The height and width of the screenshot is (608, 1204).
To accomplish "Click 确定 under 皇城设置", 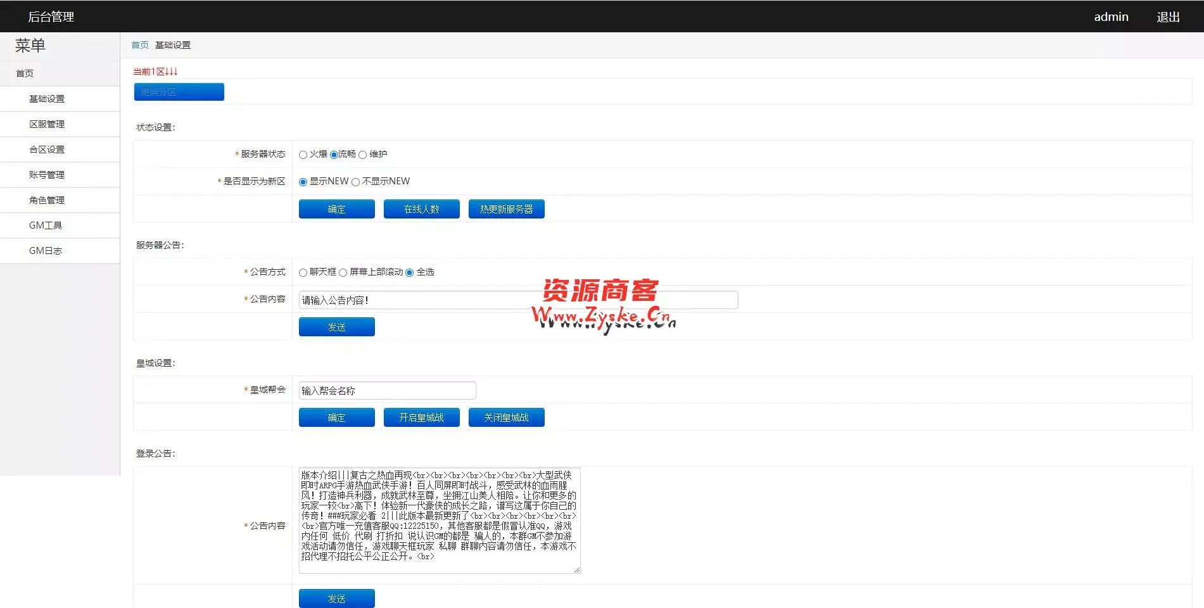I will (337, 417).
